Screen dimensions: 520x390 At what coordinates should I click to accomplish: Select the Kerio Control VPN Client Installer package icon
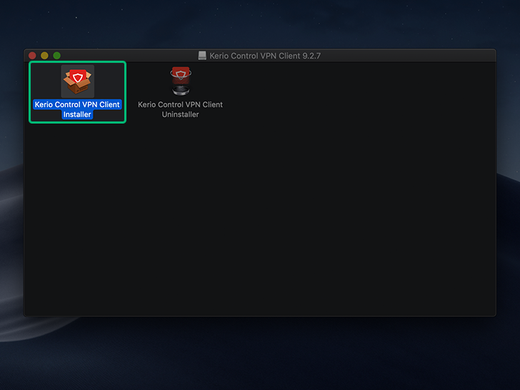77,81
